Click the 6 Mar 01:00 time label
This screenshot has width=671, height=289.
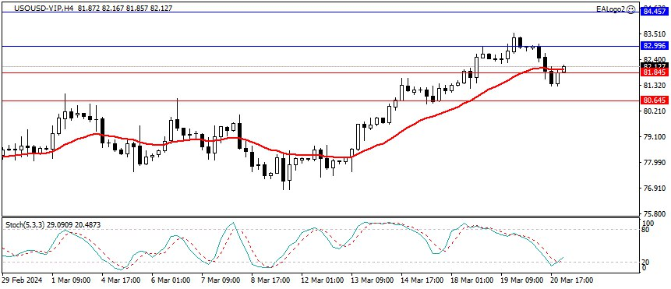tap(171, 280)
